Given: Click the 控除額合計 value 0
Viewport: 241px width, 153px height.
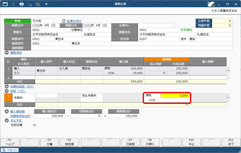Looking at the screenshot, I should pyautogui.click(x=86, y=116).
